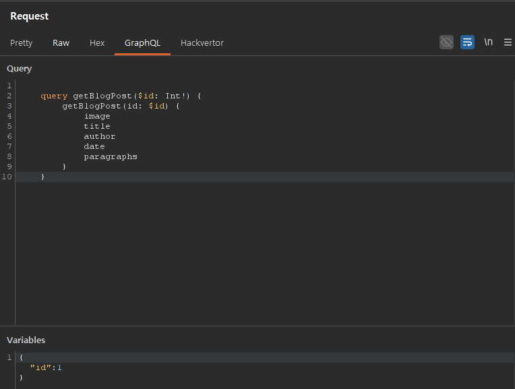The height and width of the screenshot is (389, 515).
Task: Click the Request panel title
Action: point(30,16)
